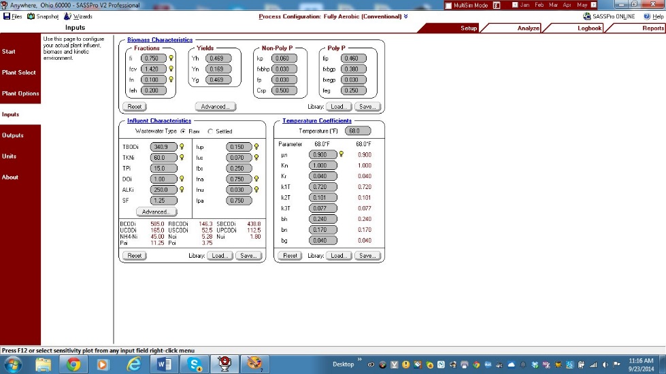
Task: Click the Temperature (°F) input field
Action: 358,131
